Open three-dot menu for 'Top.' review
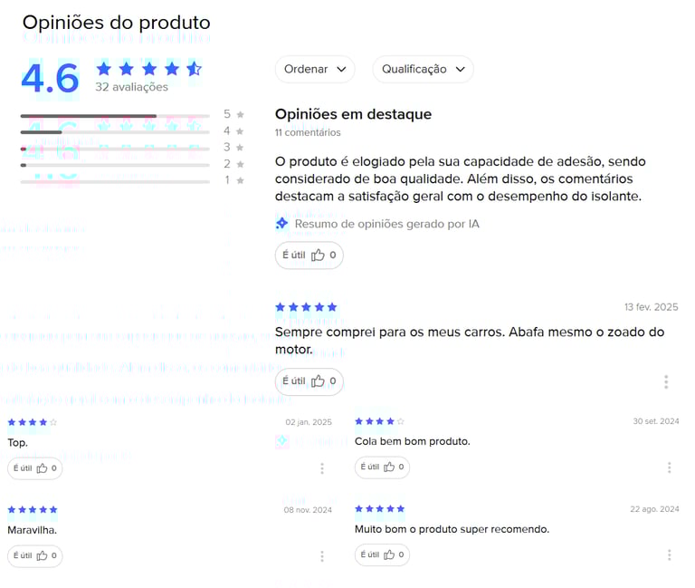The height and width of the screenshot is (588, 695). (x=322, y=468)
